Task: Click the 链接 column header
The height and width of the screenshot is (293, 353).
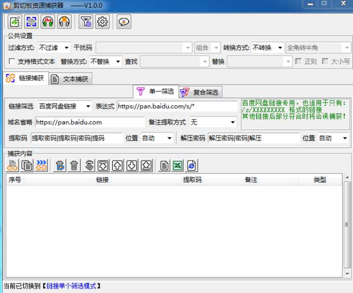Action: coord(102,179)
